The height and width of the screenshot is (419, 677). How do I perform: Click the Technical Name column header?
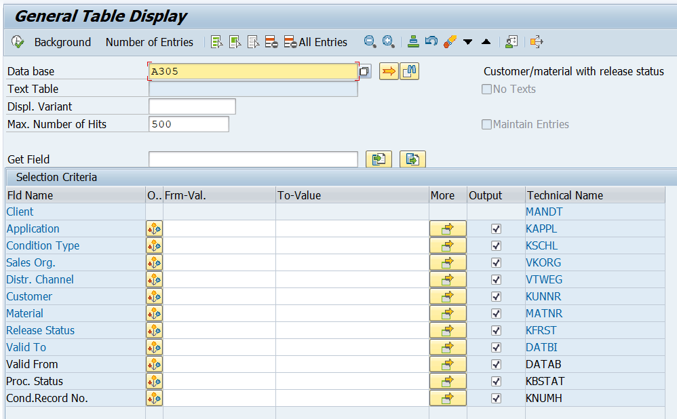coord(595,195)
